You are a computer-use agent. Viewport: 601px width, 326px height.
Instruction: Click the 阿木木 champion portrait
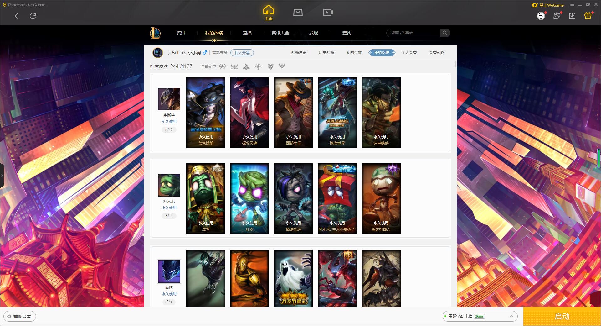point(169,185)
